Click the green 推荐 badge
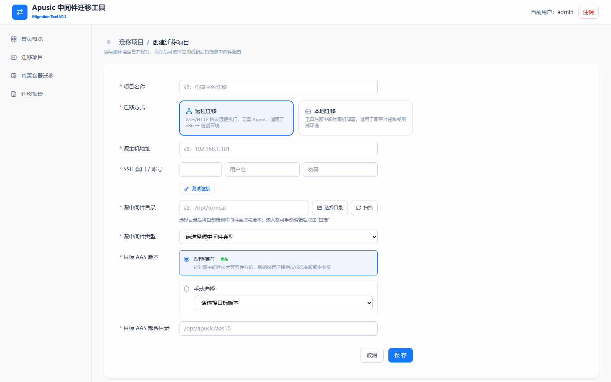The height and width of the screenshot is (382, 611). [224, 259]
